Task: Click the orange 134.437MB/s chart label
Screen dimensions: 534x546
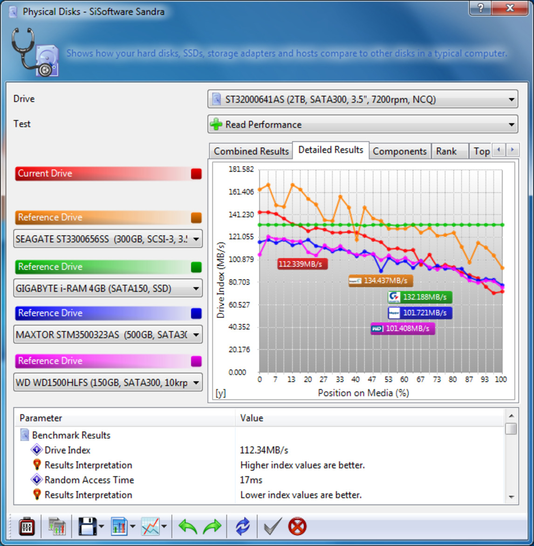Action: tap(381, 280)
